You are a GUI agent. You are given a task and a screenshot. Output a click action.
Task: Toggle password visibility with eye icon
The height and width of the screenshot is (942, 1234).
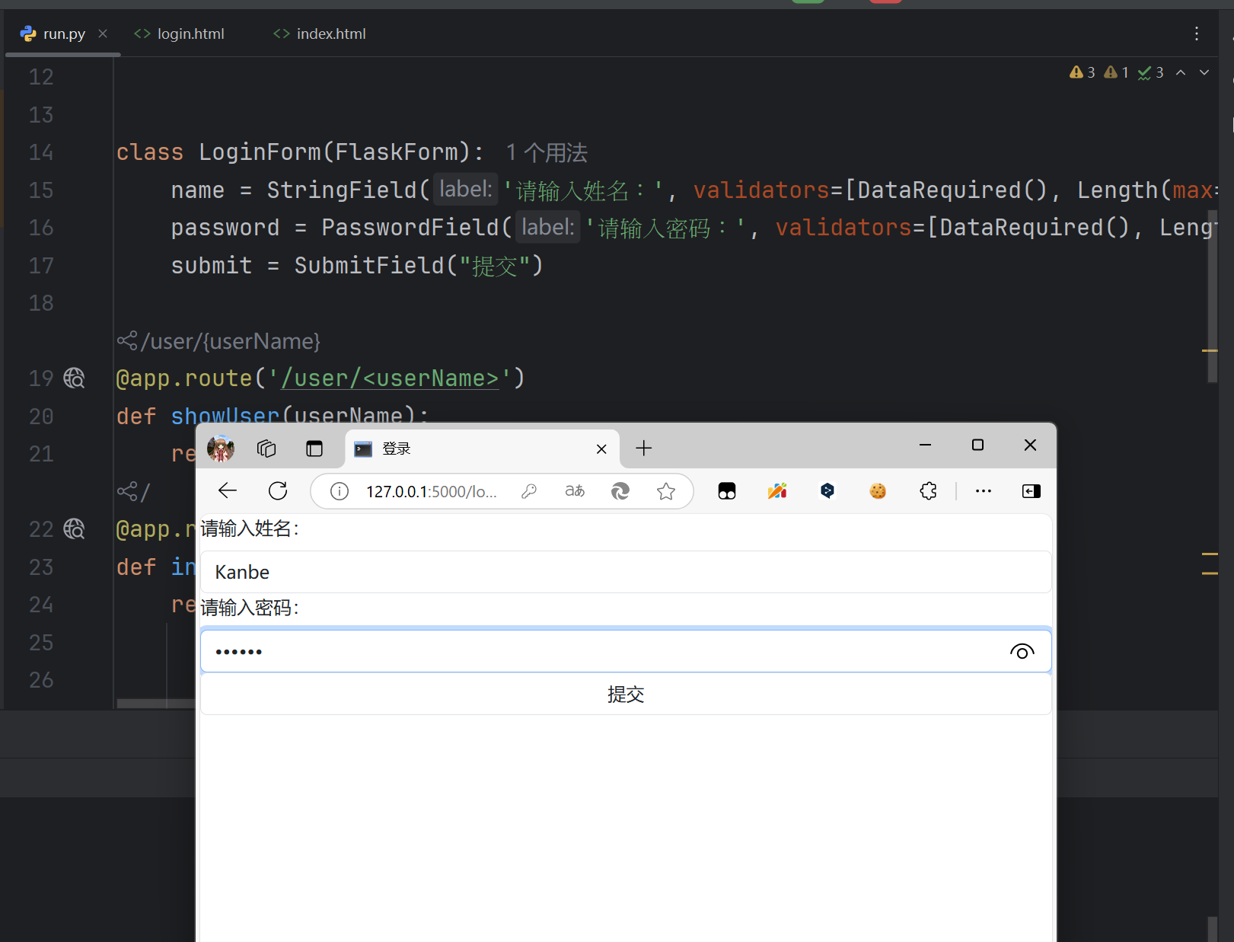(x=1022, y=652)
